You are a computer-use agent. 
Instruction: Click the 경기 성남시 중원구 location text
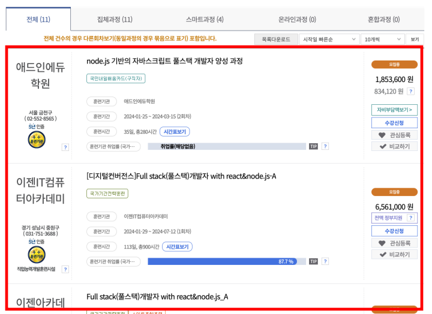point(41,228)
